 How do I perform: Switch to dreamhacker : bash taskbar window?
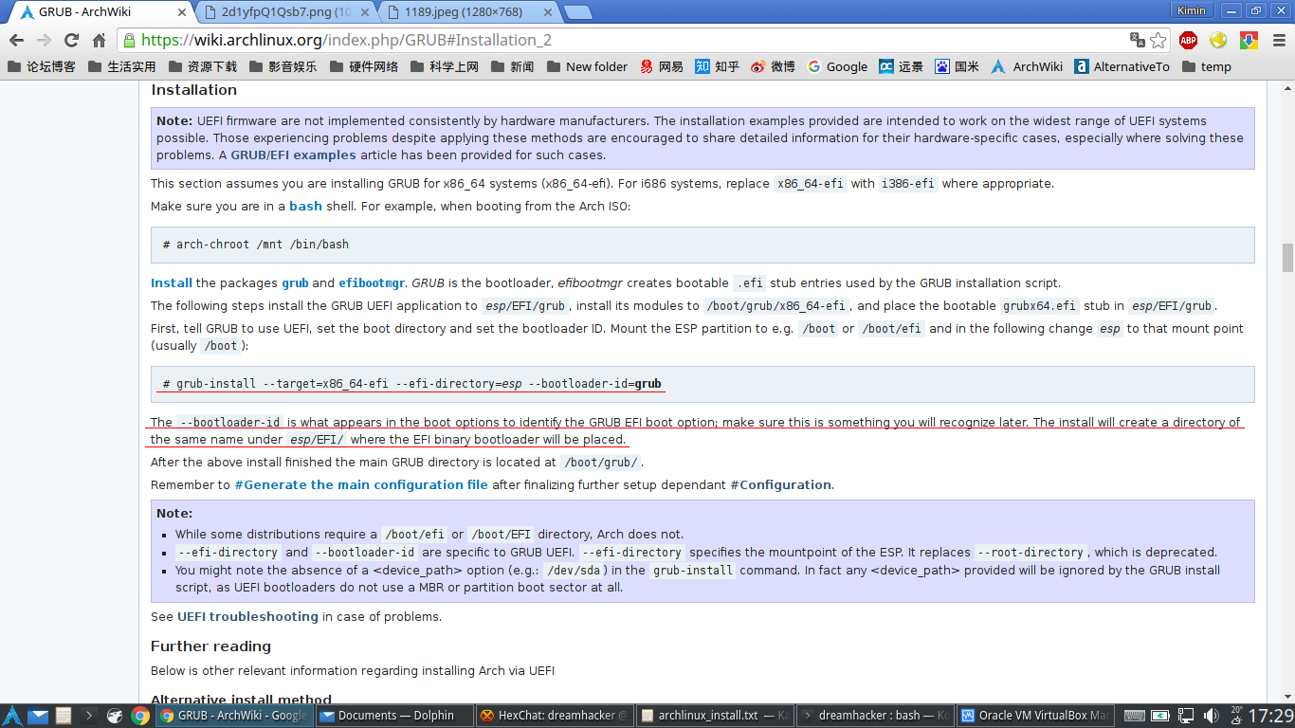coord(874,716)
